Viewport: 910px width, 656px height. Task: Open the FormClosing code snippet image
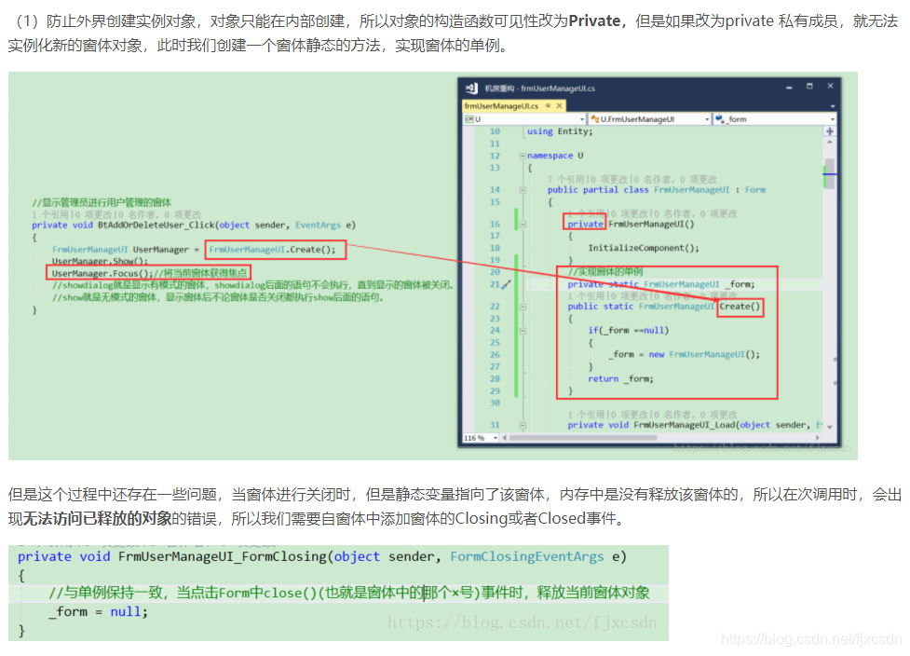coord(338,593)
